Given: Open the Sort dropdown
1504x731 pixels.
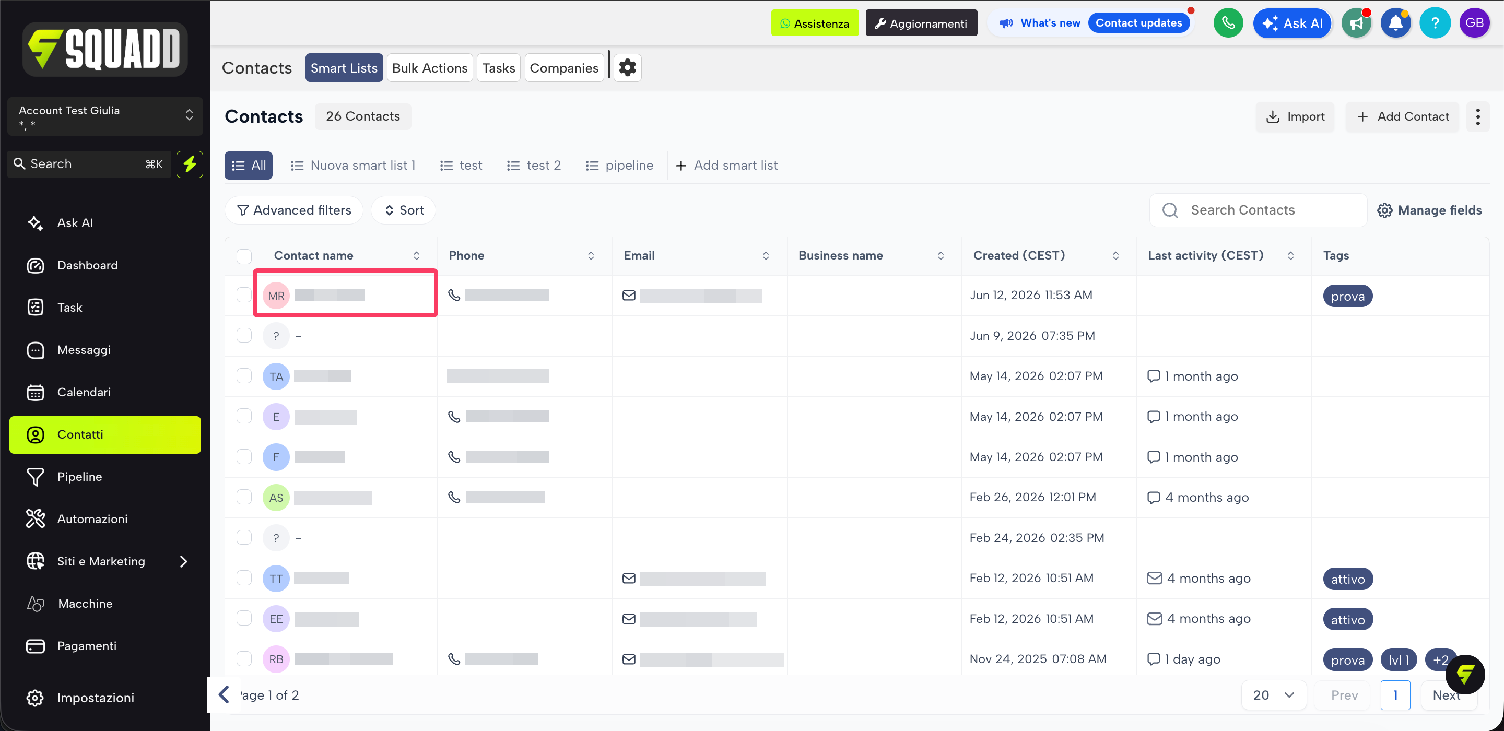Looking at the screenshot, I should 404,210.
